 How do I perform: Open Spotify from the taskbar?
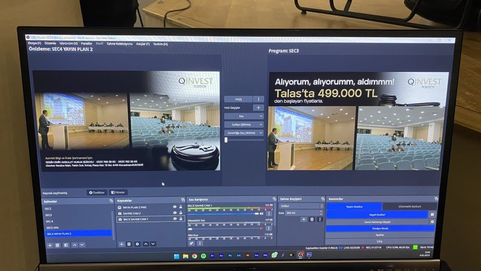click(x=203, y=256)
